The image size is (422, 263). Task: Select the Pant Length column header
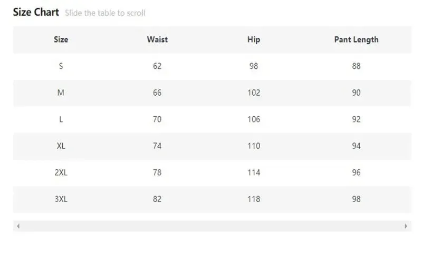pyautogui.click(x=356, y=40)
